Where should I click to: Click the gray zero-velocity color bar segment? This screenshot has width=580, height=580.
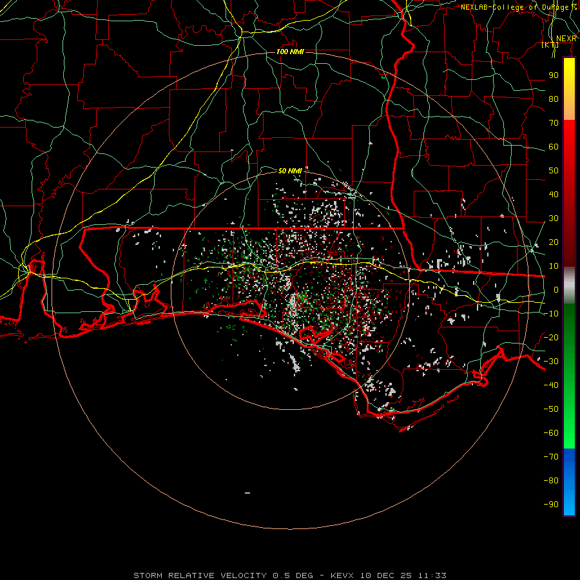click(569, 285)
